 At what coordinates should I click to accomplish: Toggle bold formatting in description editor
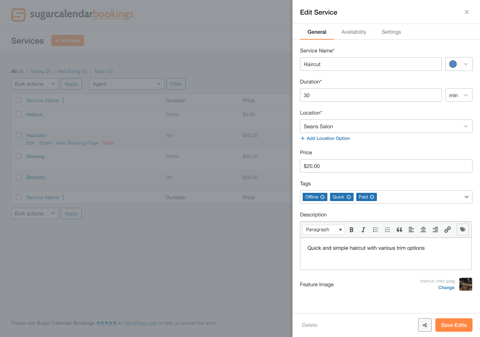click(x=351, y=230)
